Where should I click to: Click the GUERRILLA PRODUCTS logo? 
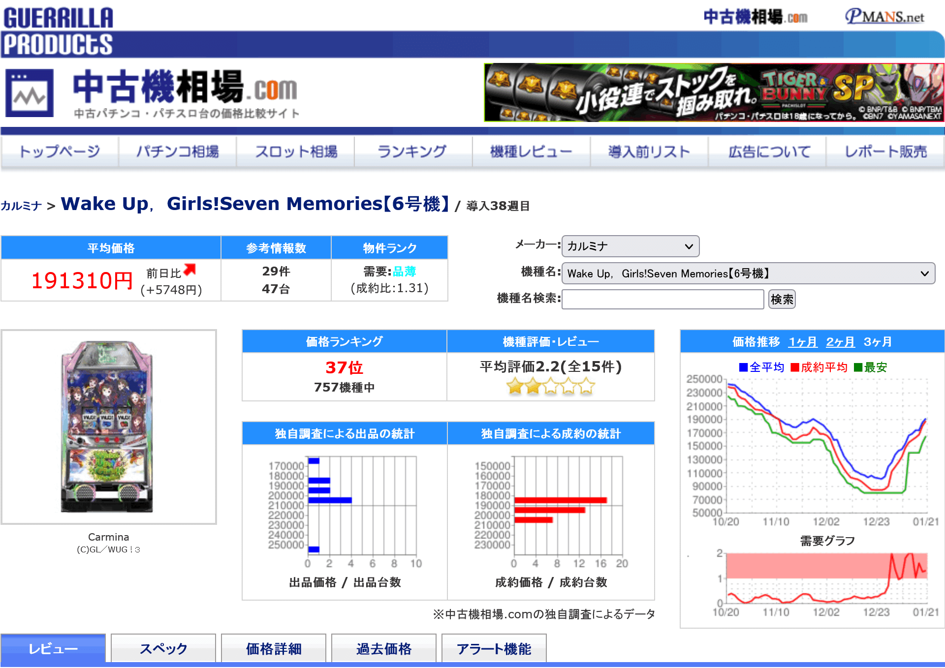click(x=57, y=27)
